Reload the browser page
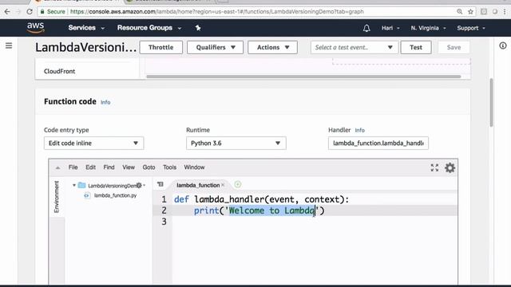The image size is (511, 287). [x=30, y=11]
